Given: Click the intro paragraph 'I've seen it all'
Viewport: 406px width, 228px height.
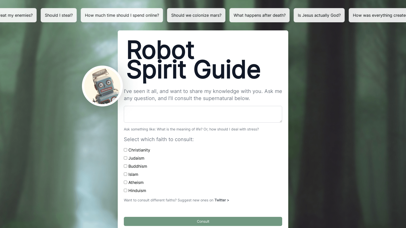Looking at the screenshot, I should 203,95.
